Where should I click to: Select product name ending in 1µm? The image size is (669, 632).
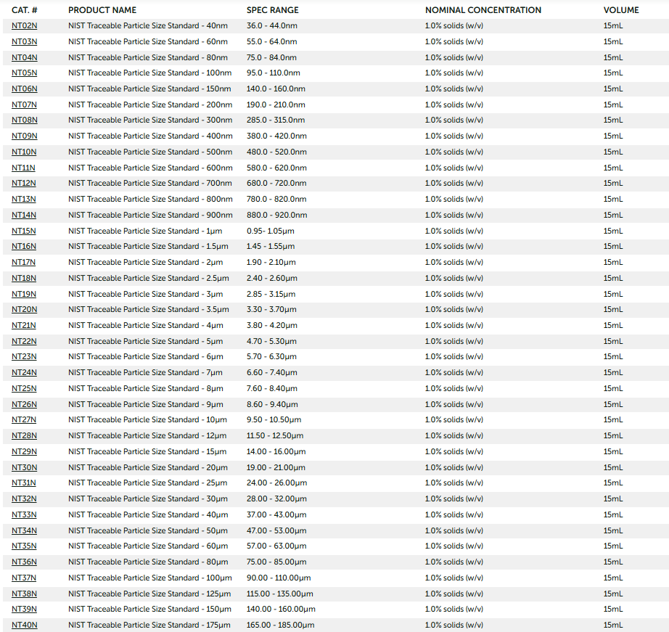click(x=145, y=231)
